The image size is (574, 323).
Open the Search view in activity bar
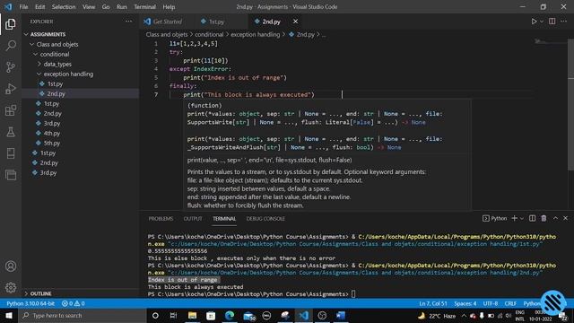point(11,46)
